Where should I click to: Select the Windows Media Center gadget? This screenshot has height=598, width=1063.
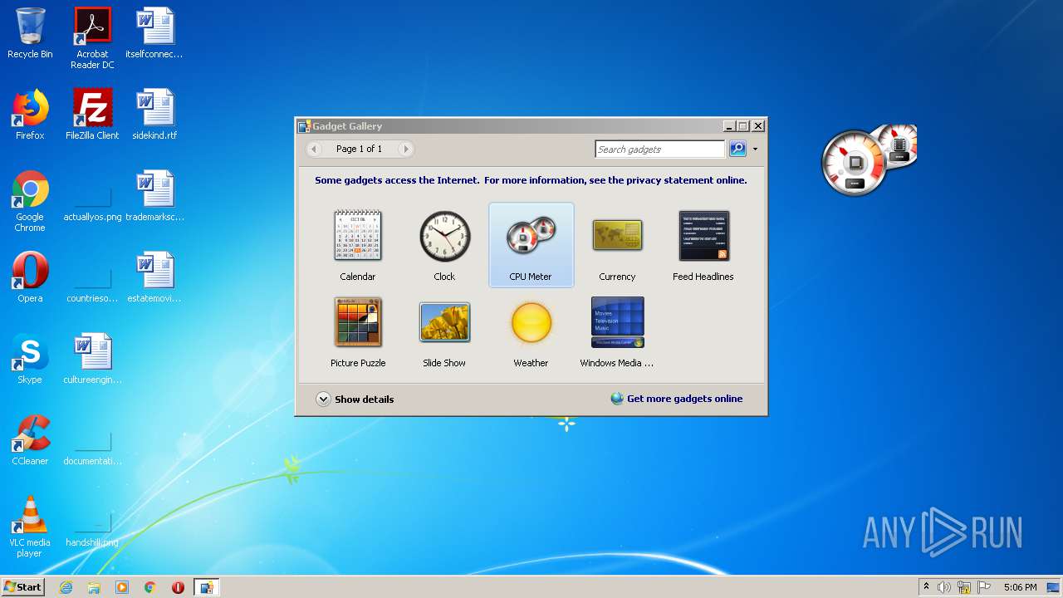(617, 331)
